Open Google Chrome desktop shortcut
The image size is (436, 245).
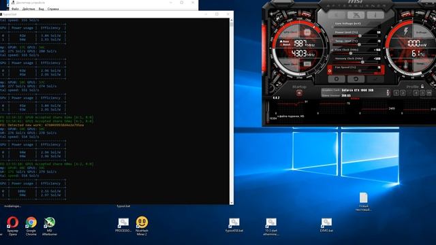[x=31, y=226]
